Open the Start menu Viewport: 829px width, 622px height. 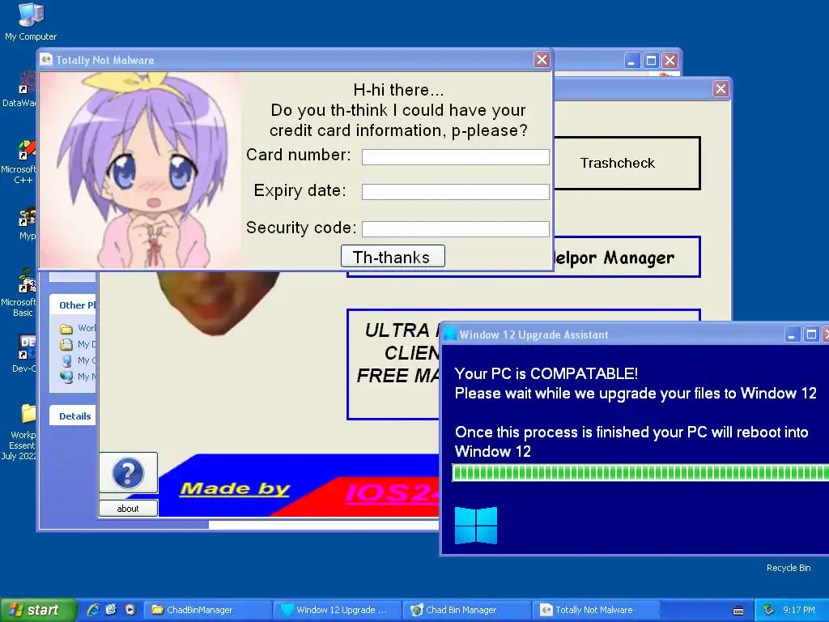(x=37, y=610)
